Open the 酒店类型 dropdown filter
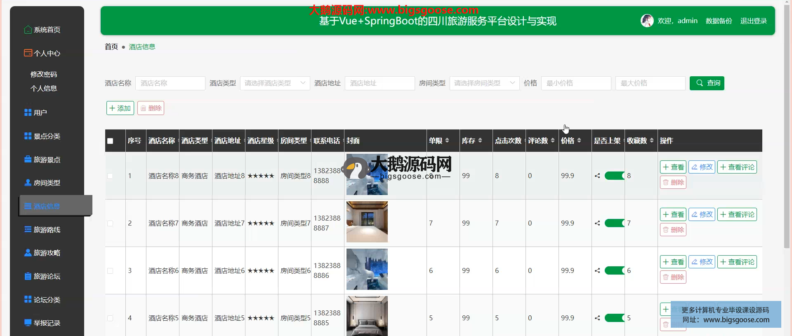 click(x=275, y=83)
